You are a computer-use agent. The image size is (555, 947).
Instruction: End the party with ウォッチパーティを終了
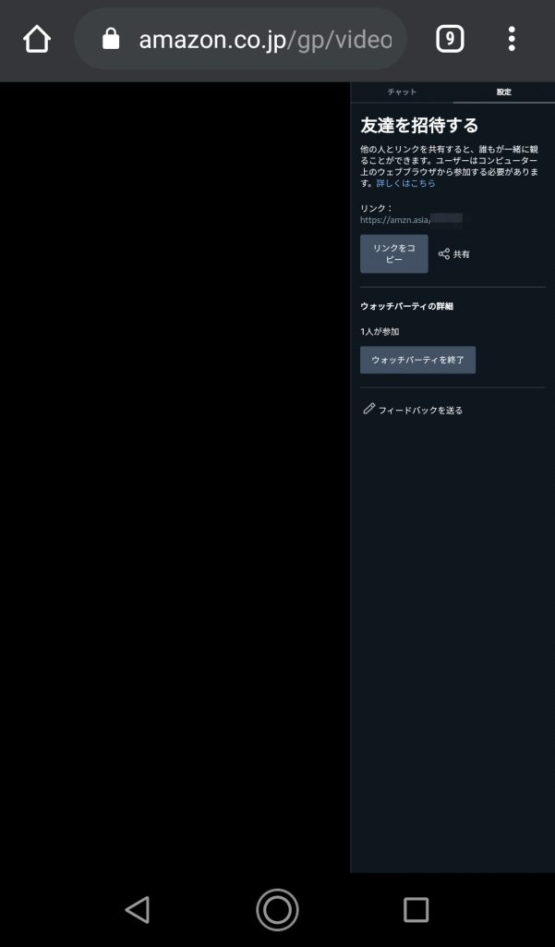coord(417,360)
